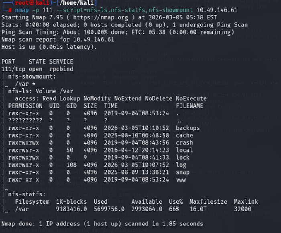Click the PERMISSION column header
Viewport: 281px width, 233px height.
pyautogui.click(x=25, y=106)
